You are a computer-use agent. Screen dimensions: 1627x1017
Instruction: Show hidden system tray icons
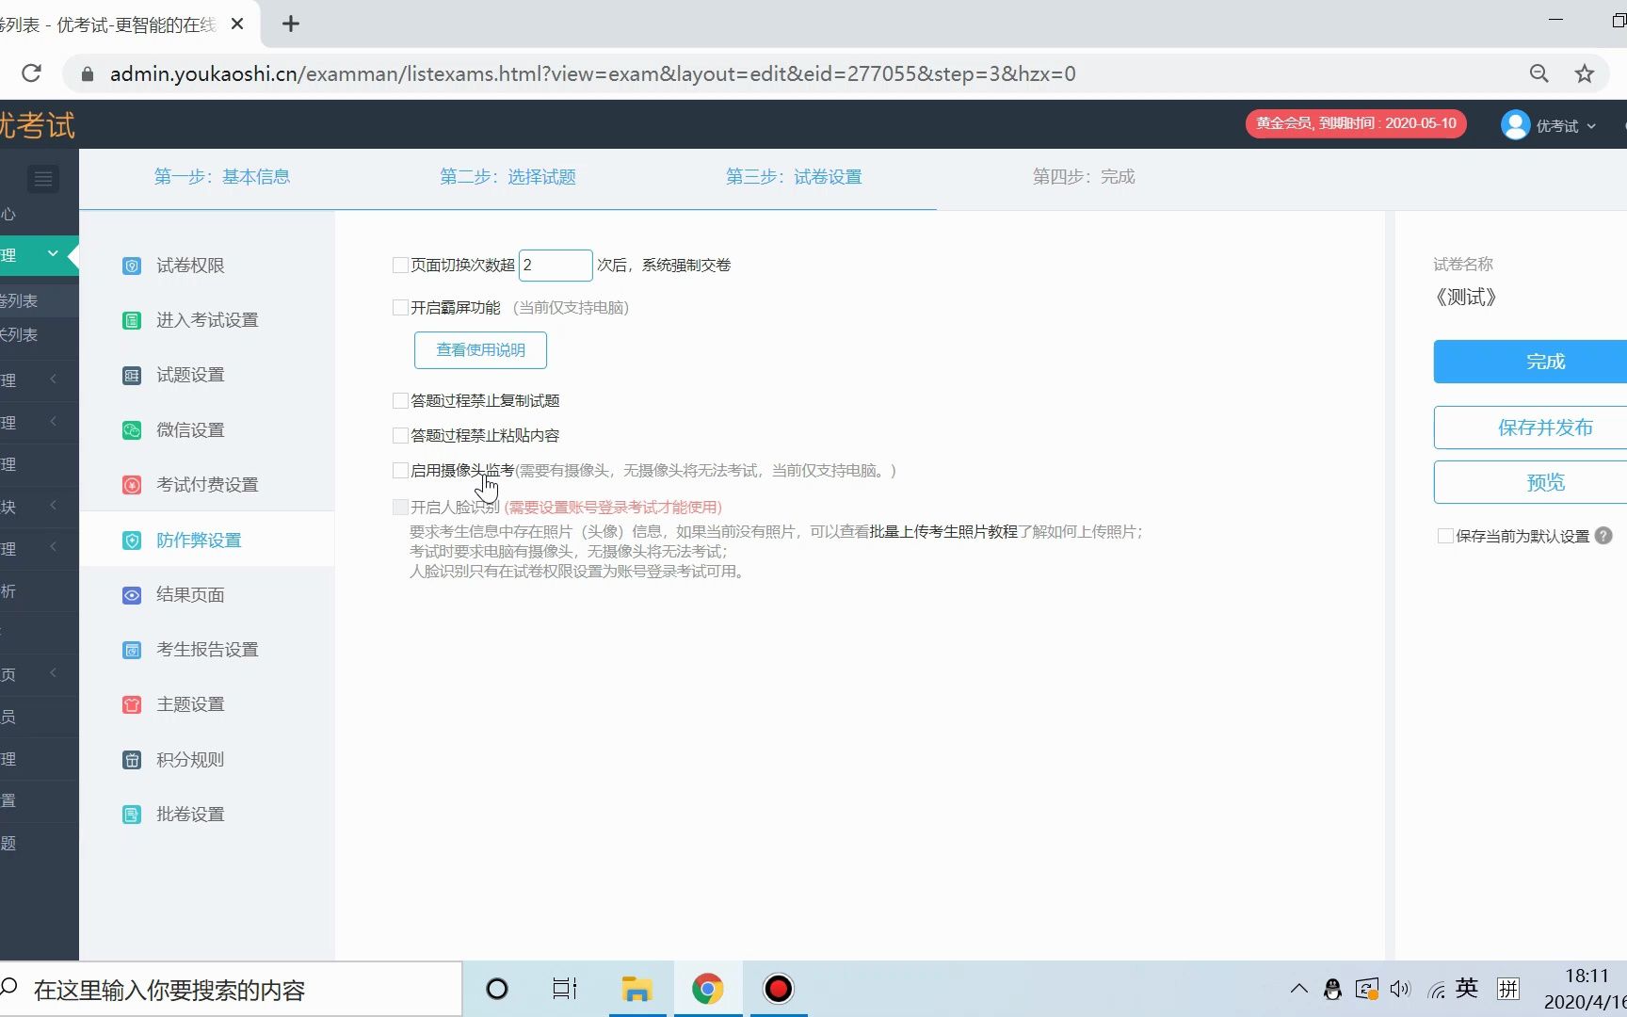click(x=1299, y=989)
